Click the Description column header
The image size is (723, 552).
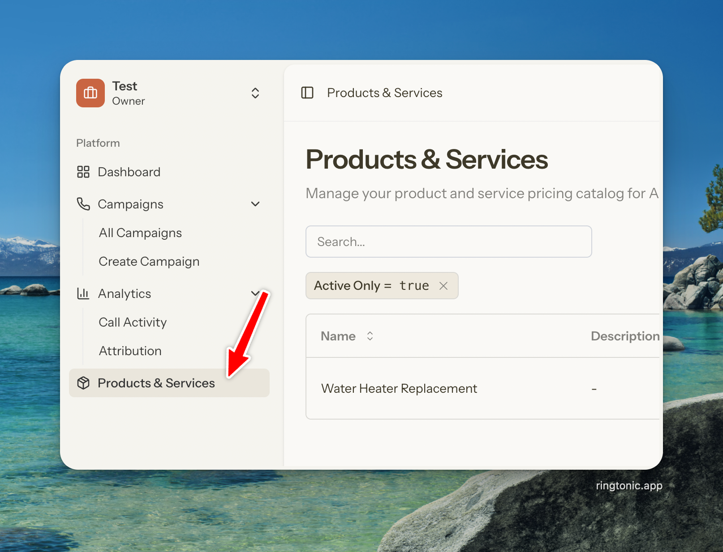[x=624, y=336]
